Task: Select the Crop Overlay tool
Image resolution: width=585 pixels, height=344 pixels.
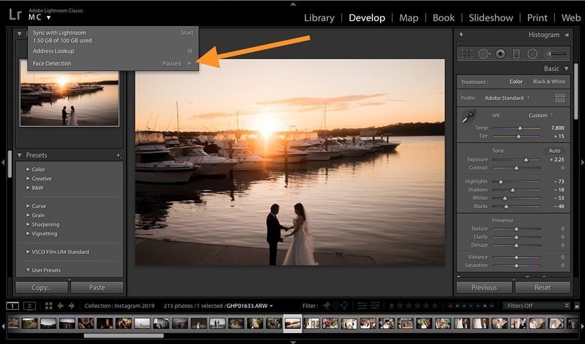Action: tap(467, 53)
